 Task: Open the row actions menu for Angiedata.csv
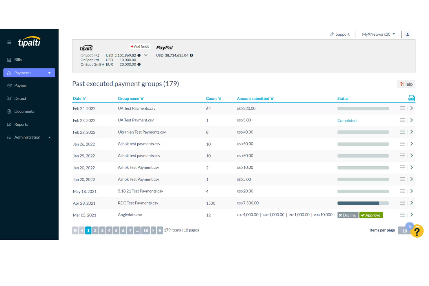tap(402, 215)
